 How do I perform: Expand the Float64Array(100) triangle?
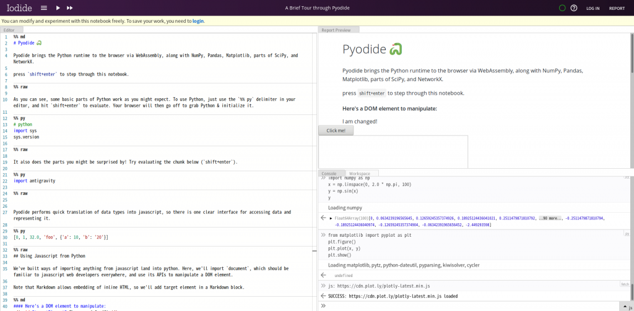pyautogui.click(x=331, y=218)
